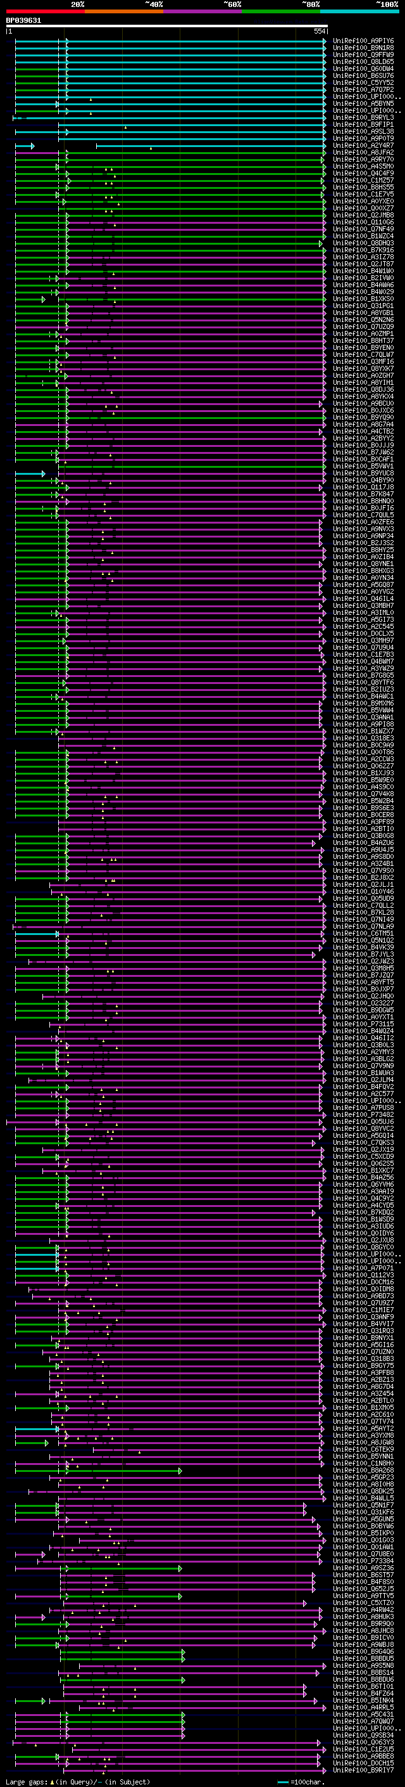Screen dimensions: 405x1787
Task: Select hit label UniRef100_B7K916
Action: click(x=363, y=250)
